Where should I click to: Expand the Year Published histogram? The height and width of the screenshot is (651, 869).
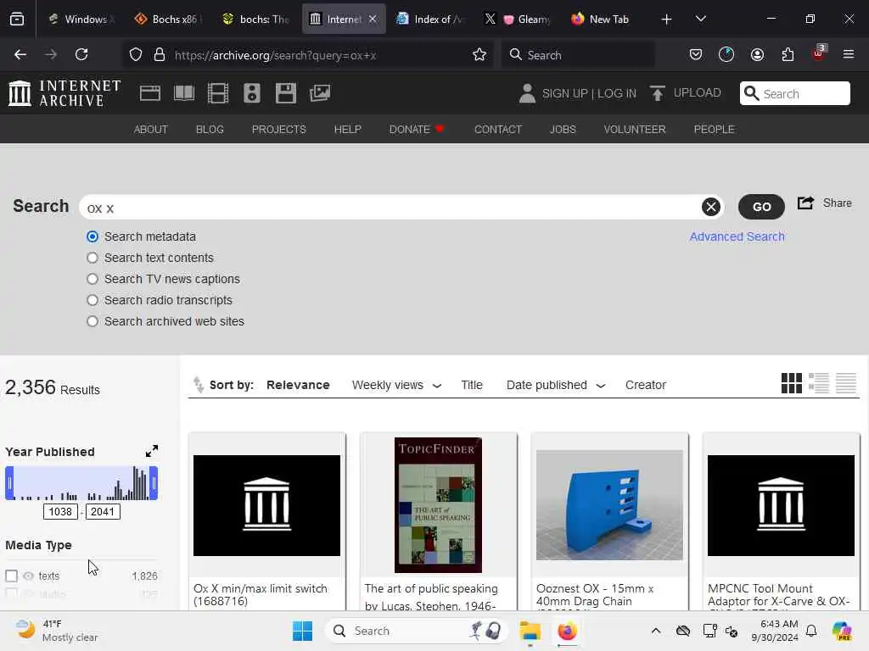pyautogui.click(x=151, y=451)
